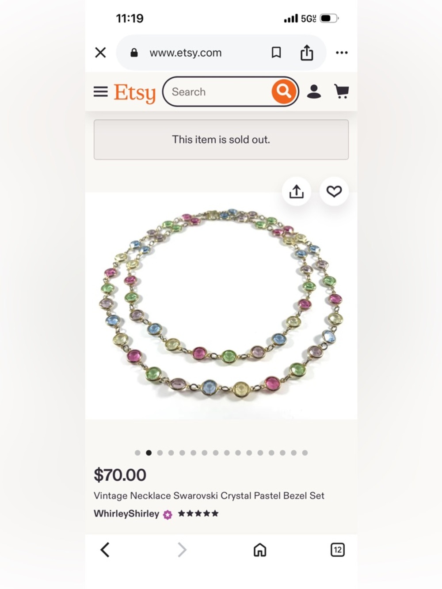Screen dimensions: 442x589
Task: Toggle the browser tab switcher showing 12 tabs
Action: pos(338,550)
